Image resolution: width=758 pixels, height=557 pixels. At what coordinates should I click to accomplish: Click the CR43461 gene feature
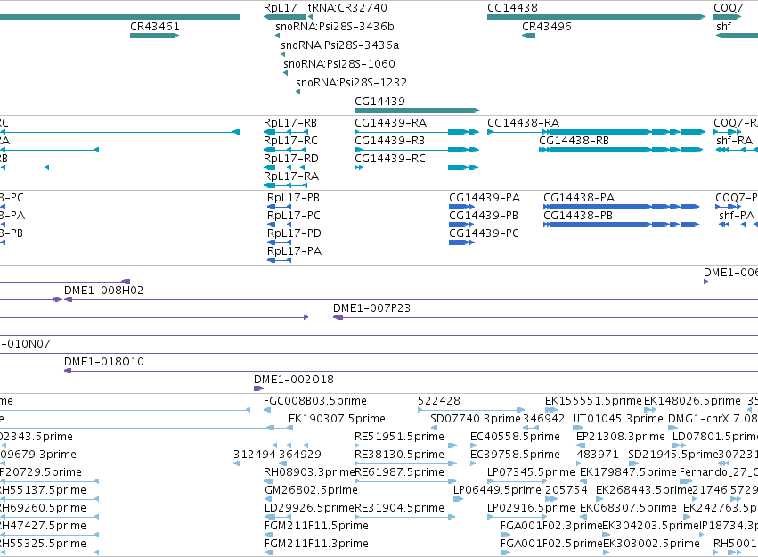(155, 36)
